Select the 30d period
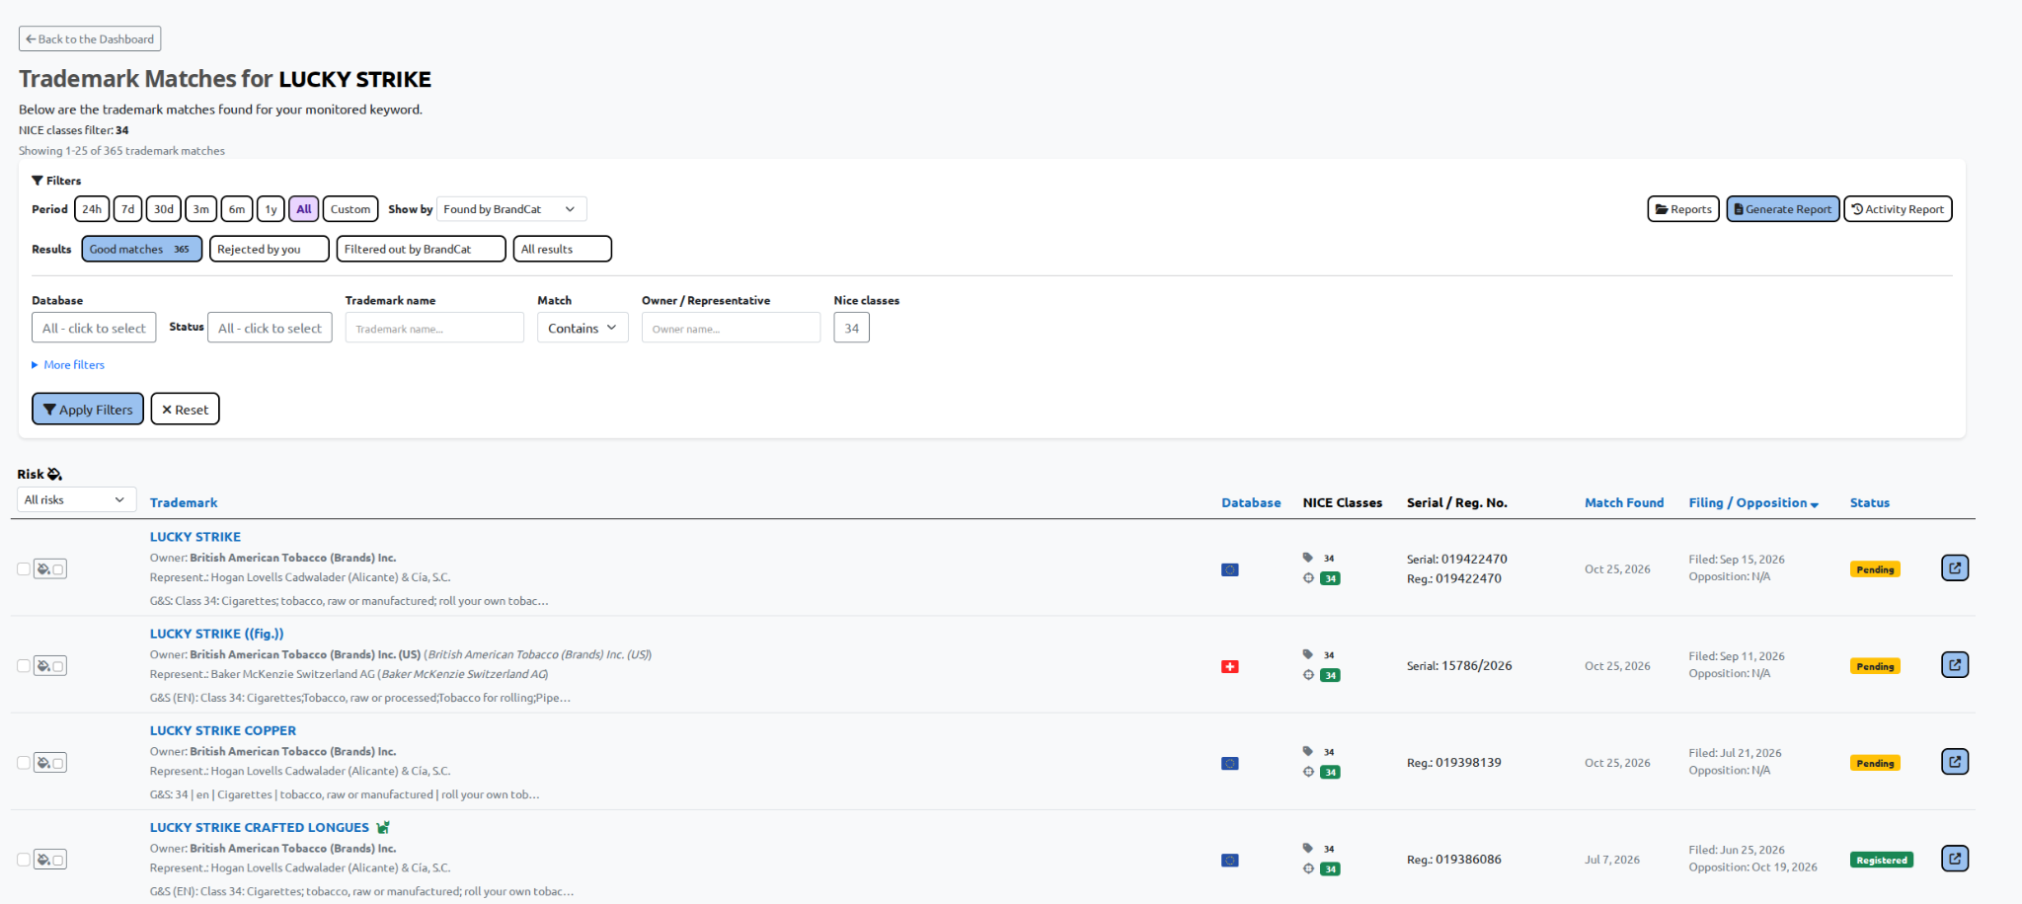The height and width of the screenshot is (904, 2022). pos(164,209)
